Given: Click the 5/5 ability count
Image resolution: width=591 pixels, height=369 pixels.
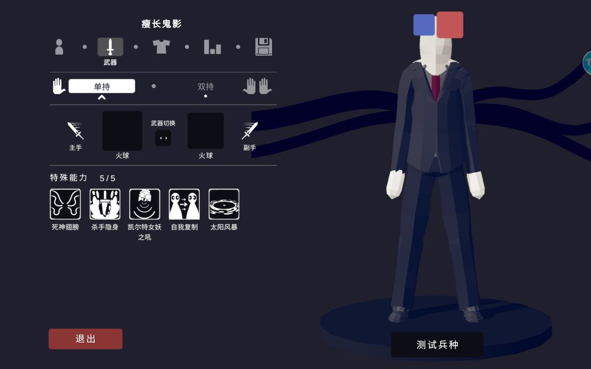Looking at the screenshot, I should [x=107, y=178].
